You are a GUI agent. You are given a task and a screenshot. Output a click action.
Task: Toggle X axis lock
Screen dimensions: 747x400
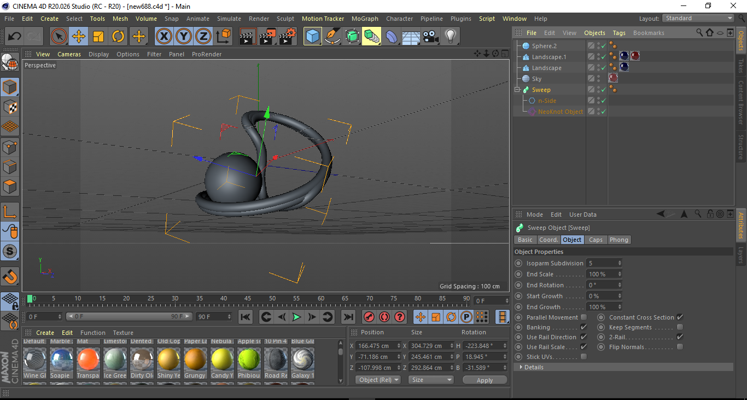click(x=164, y=37)
